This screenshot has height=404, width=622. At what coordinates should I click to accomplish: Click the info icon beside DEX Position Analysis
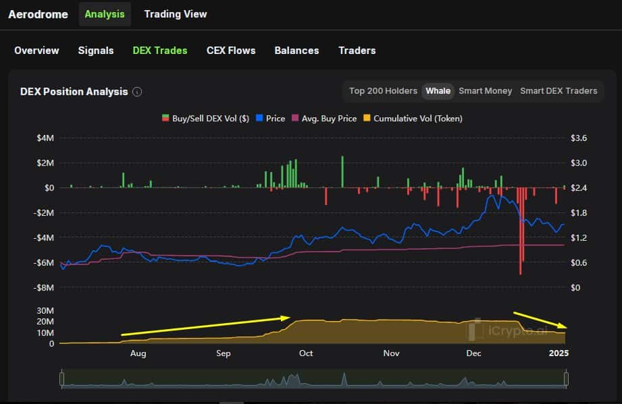[x=137, y=92]
